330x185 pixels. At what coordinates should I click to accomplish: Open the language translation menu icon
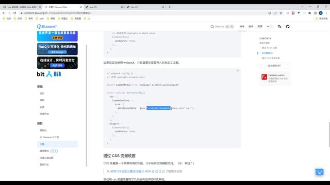(279, 27)
